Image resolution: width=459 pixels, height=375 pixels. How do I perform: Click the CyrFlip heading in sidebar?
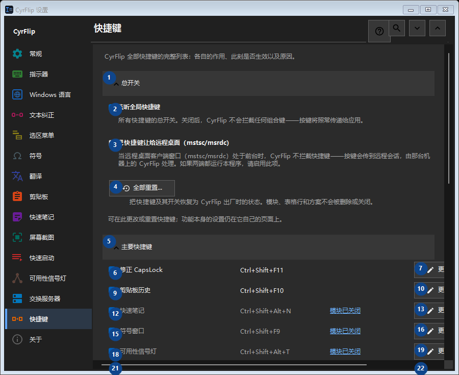24,32
